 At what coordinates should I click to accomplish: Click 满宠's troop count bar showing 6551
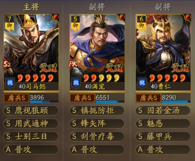point(110,98)
